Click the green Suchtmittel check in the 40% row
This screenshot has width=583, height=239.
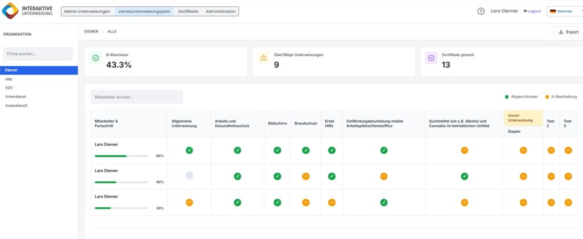click(x=464, y=176)
